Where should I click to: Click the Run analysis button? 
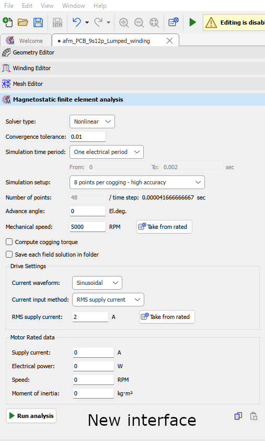click(x=31, y=416)
